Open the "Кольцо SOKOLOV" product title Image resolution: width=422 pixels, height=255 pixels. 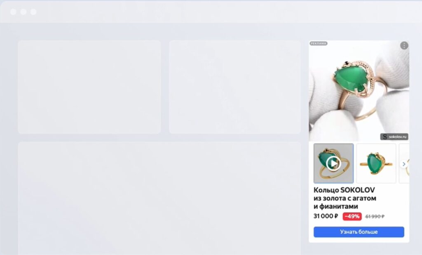click(345, 198)
